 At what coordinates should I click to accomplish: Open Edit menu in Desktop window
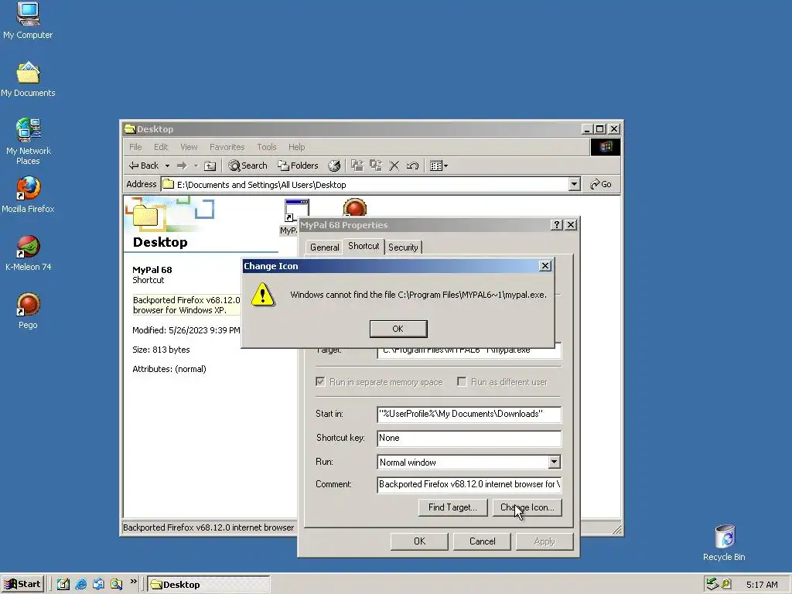click(x=161, y=147)
